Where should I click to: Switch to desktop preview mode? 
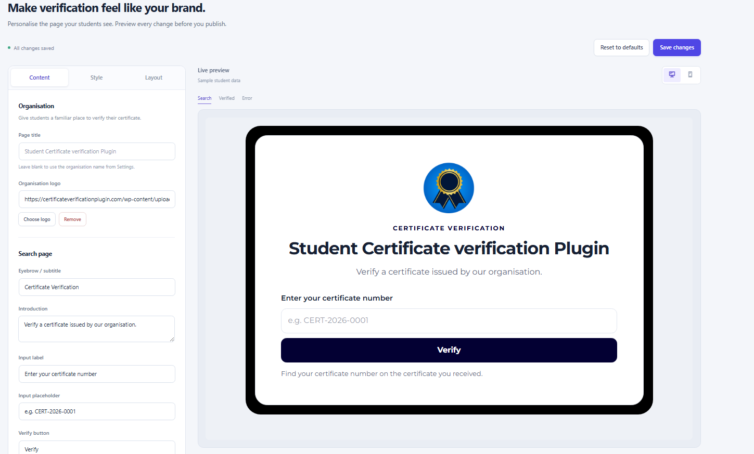click(672, 75)
